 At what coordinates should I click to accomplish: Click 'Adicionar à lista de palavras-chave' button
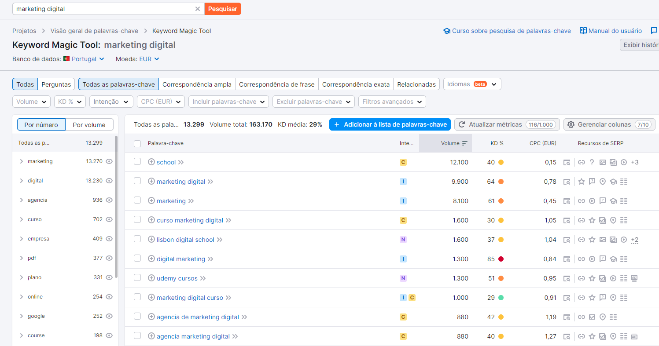[x=390, y=124]
